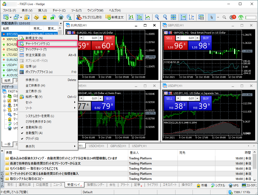Open the chart templates icon
The image size is (258, 195).
click(x=201, y=17)
